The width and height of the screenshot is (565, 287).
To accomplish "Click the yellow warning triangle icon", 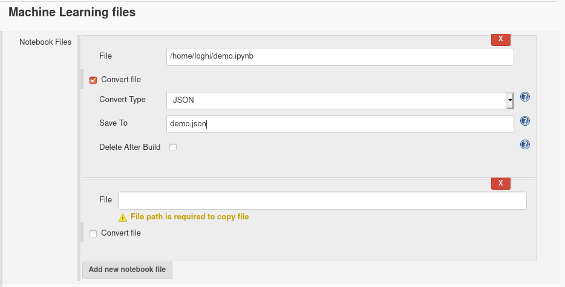I will tap(123, 218).
